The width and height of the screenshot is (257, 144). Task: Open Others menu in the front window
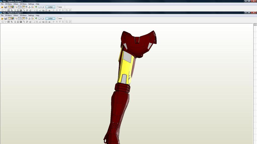pyautogui.click(x=16, y=15)
